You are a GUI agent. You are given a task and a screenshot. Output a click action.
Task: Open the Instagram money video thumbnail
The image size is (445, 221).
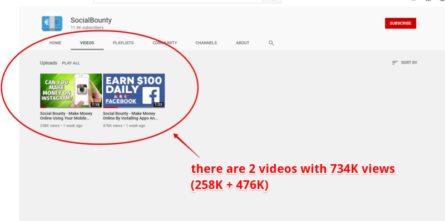click(71, 91)
